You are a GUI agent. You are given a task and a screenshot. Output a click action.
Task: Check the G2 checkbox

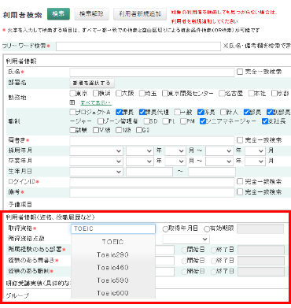point(139,130)
